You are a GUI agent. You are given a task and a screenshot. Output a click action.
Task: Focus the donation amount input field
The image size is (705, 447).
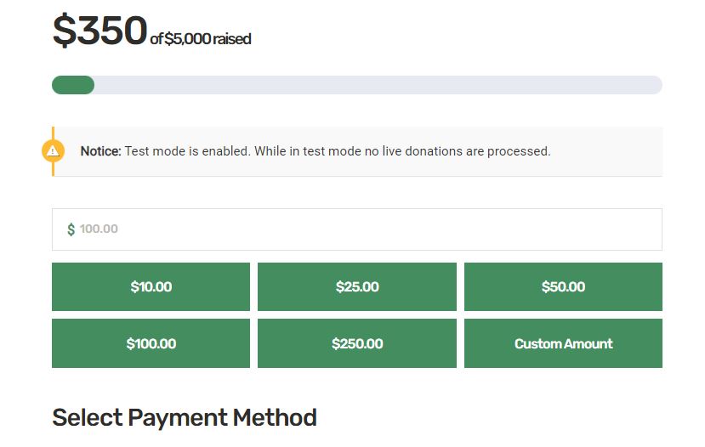[x=357, y=229]
